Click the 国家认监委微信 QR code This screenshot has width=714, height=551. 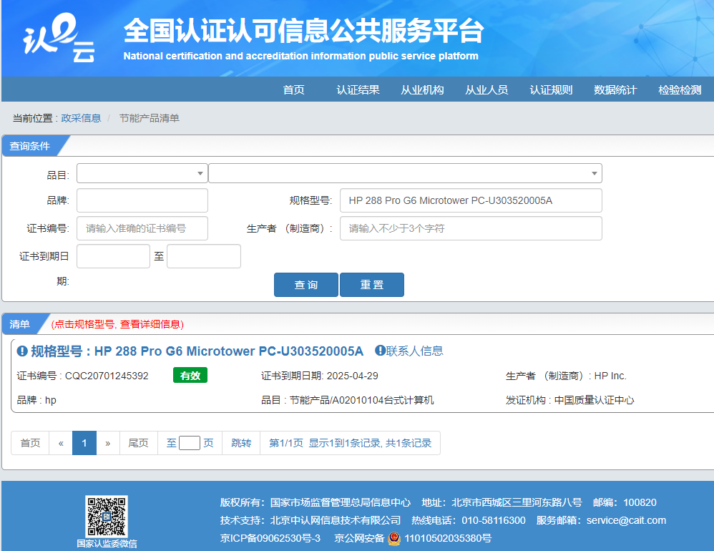pyautogui.click(x=107, y=516)
